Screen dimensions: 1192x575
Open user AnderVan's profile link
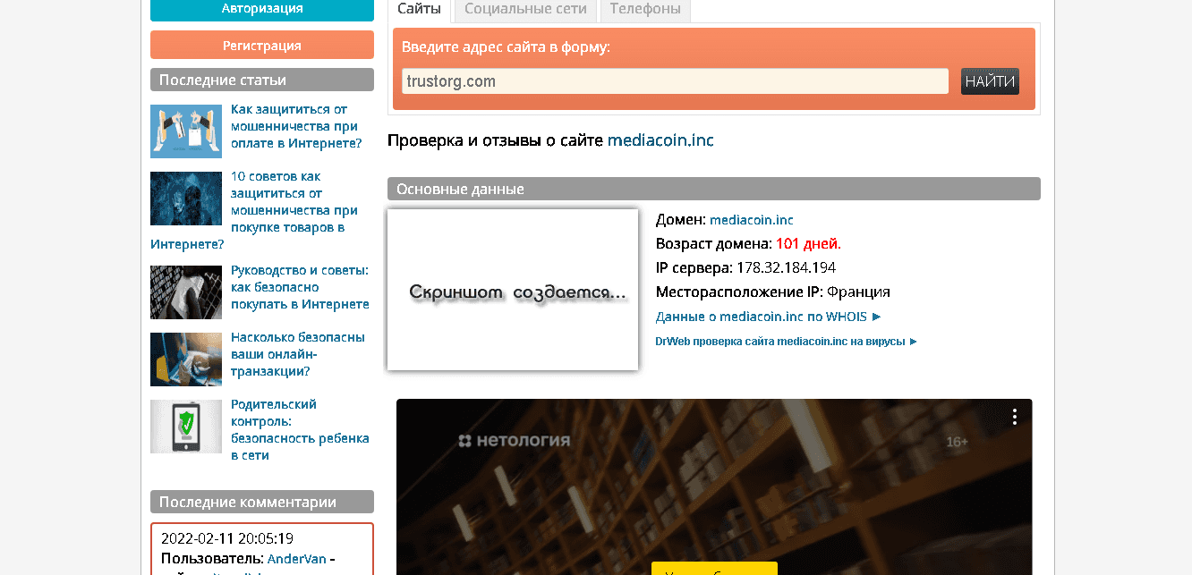pyautogui.click(x=297, y=559)
